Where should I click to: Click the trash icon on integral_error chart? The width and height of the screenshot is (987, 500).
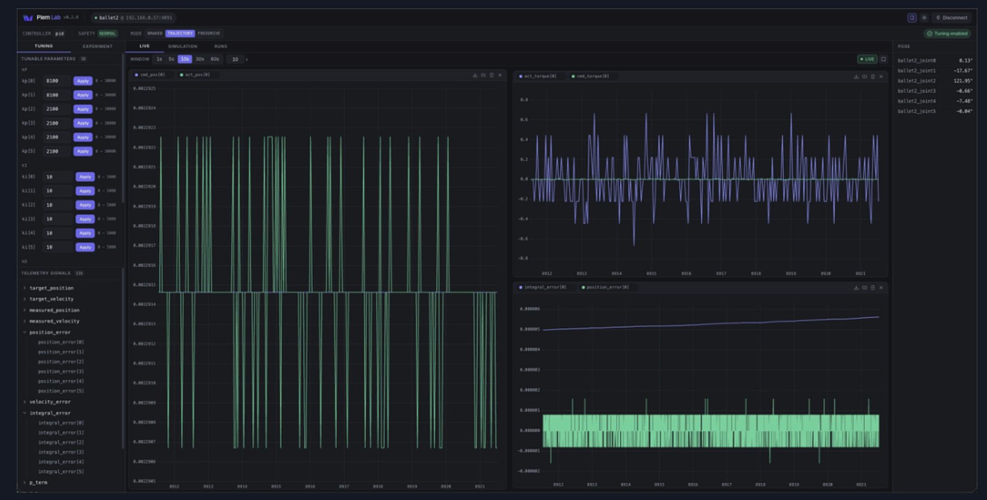(872, 287)
